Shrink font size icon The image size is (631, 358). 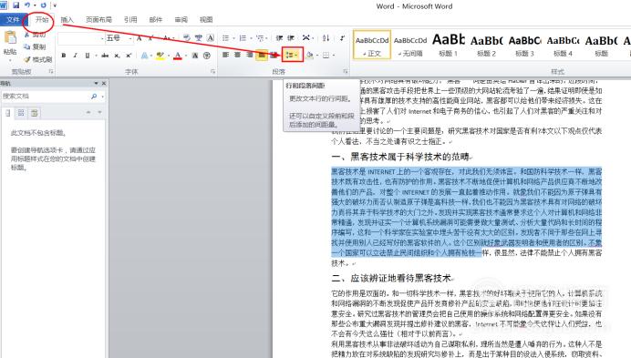pyautogui.click(x=150, y=38)
